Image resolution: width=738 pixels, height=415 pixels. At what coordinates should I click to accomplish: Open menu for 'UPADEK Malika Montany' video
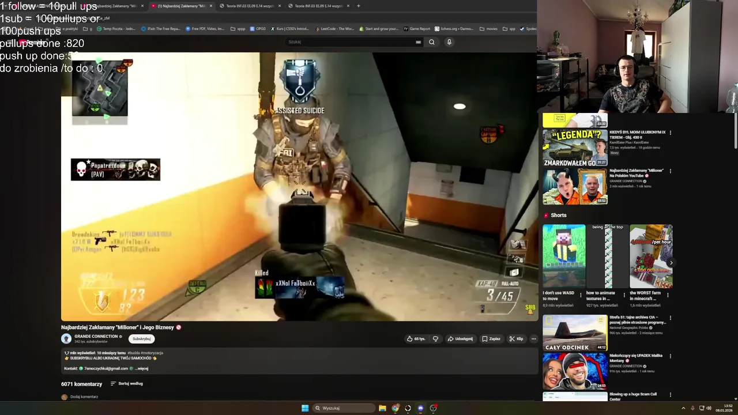point(670,356)
